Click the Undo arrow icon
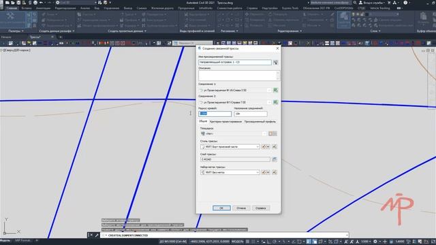 pyautogui.click(x=41, y=3)
